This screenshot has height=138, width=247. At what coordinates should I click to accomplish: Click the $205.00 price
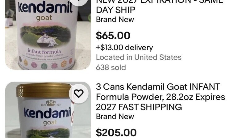(116, 132)
